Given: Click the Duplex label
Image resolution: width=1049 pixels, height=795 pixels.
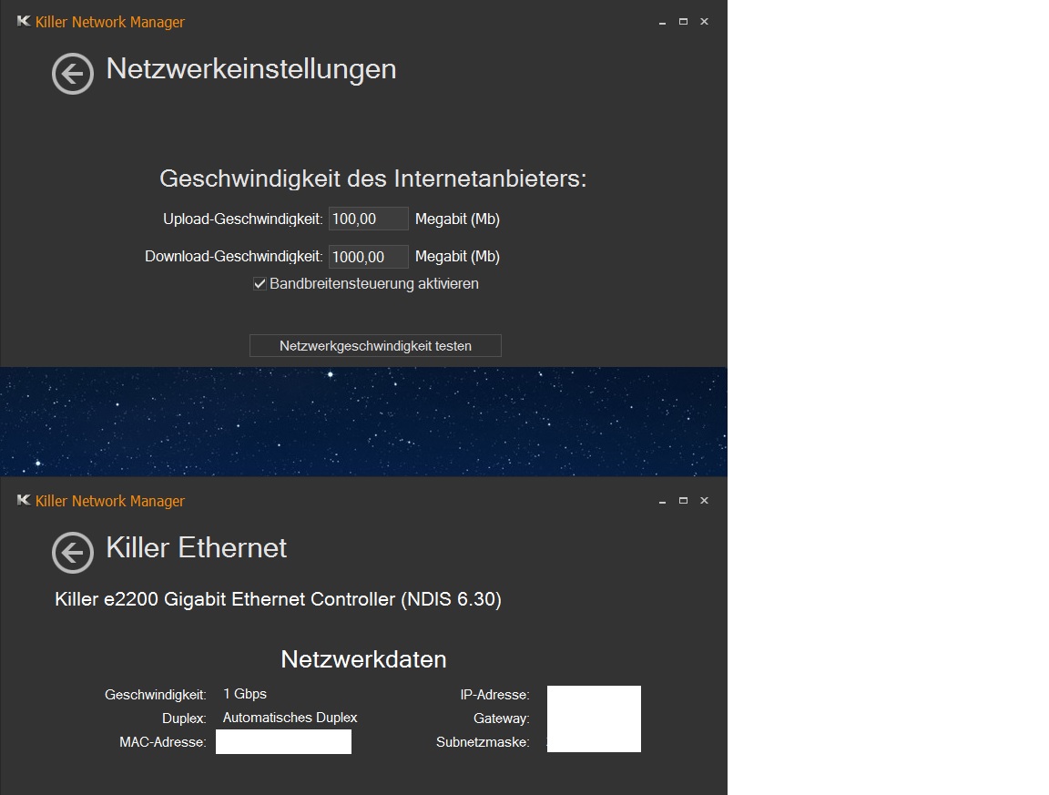Looking at the screenshot, I should click(184, 719).
